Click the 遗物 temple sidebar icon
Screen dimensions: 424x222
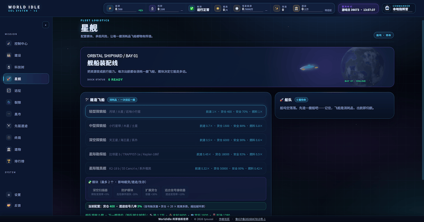8,150
